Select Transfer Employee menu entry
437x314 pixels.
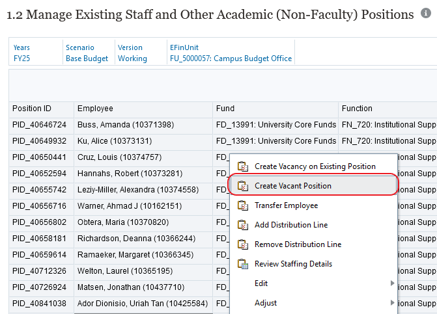pos(286,205)
